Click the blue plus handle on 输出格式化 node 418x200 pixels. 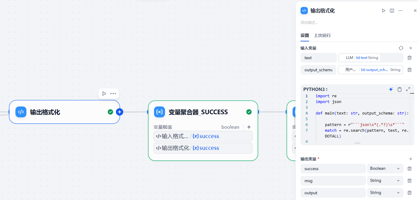pos(120,112)
